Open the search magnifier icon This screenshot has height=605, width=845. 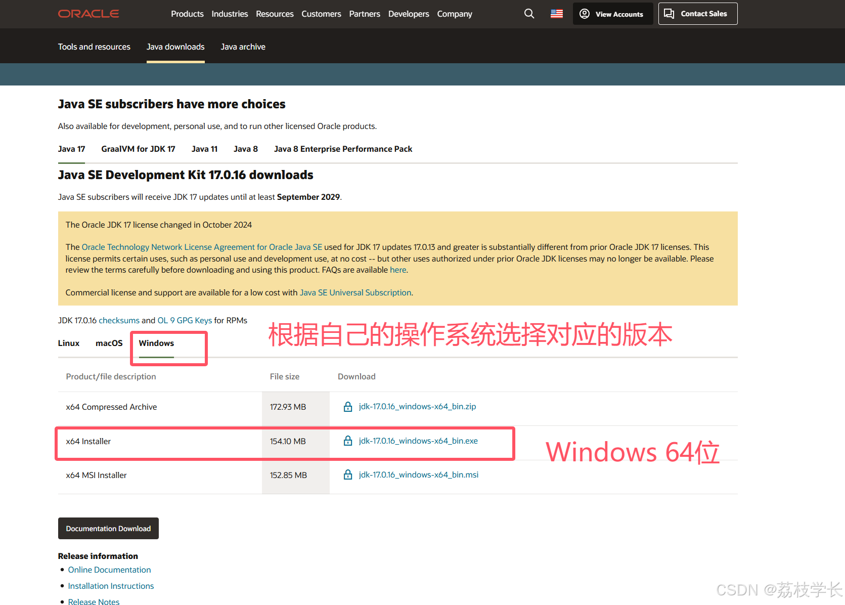pyautogui.click(x=529, y=14)
